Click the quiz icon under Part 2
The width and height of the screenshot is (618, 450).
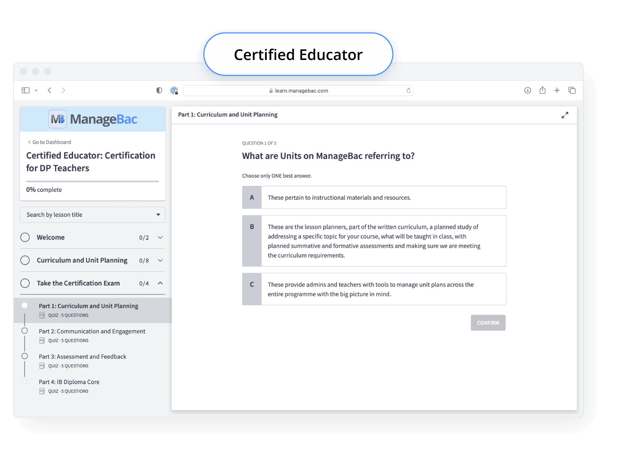tap(42, 341)
